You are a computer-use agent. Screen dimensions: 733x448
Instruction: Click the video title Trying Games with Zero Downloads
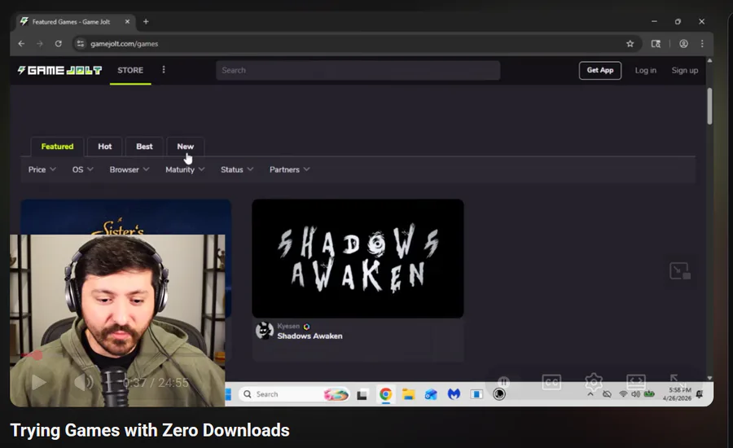pos(150,430)
